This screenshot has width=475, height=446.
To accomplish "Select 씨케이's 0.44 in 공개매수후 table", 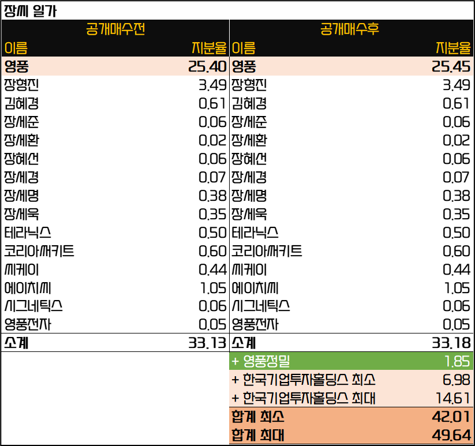I will coord(457,269).
